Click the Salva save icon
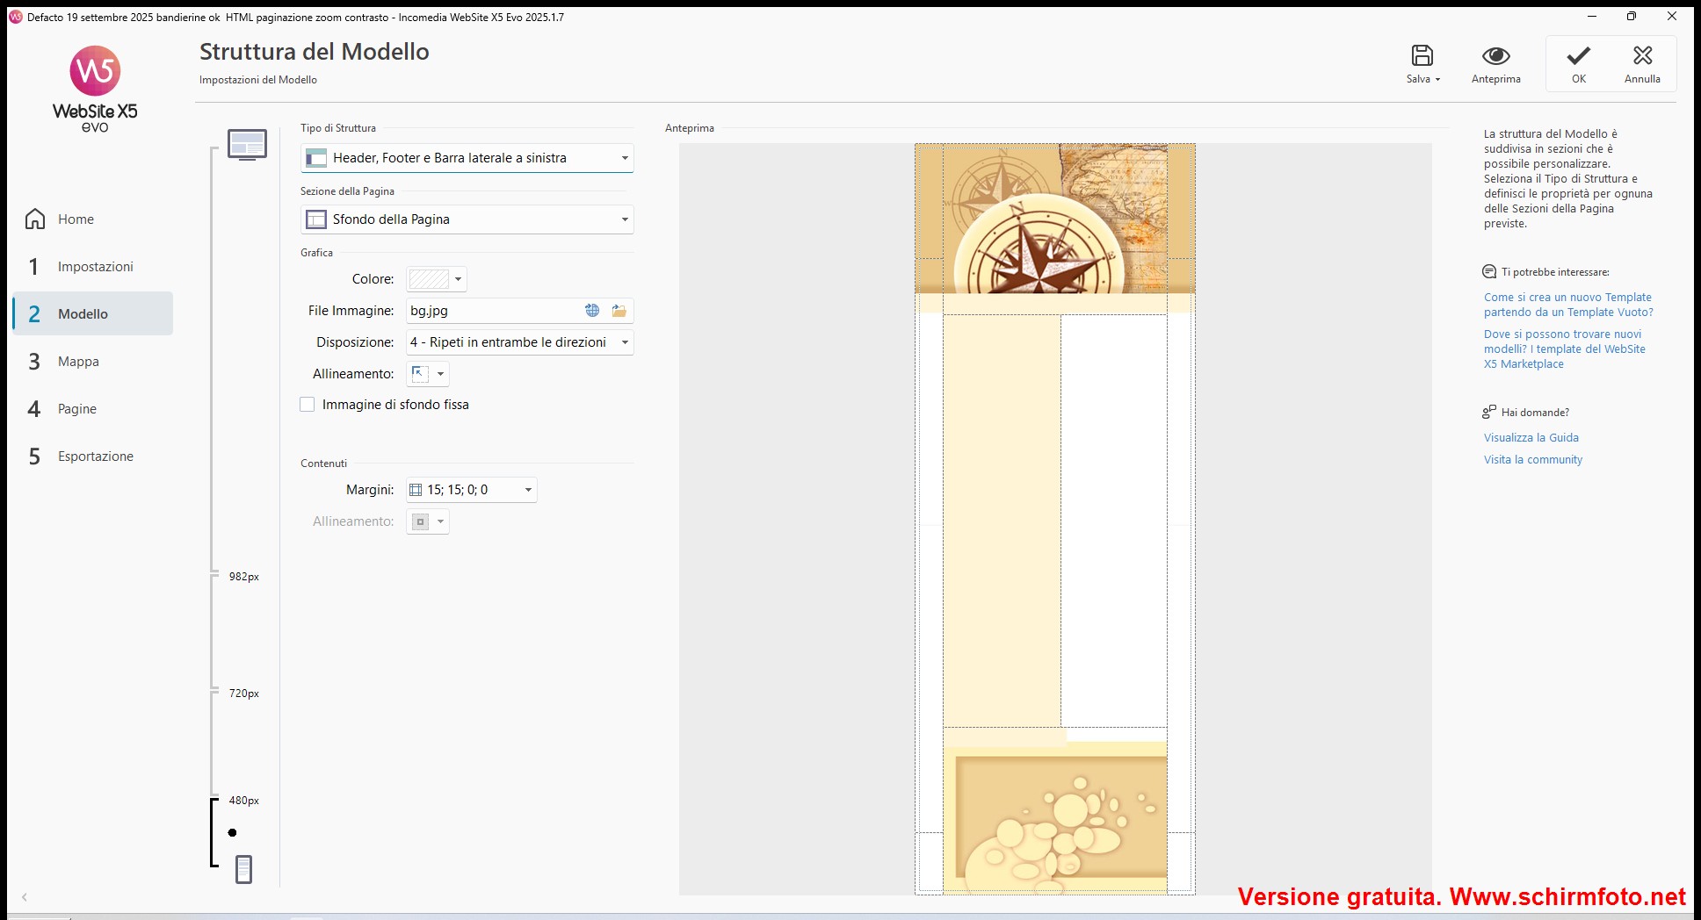Screen dimensions: 1701x920 coord(1422,56)
